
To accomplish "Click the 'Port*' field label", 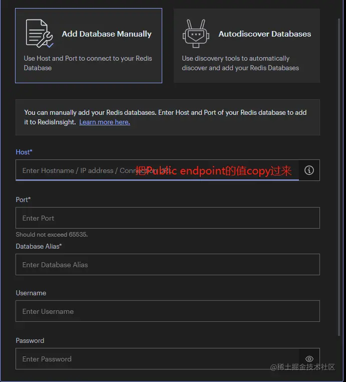I will [23, 200].
